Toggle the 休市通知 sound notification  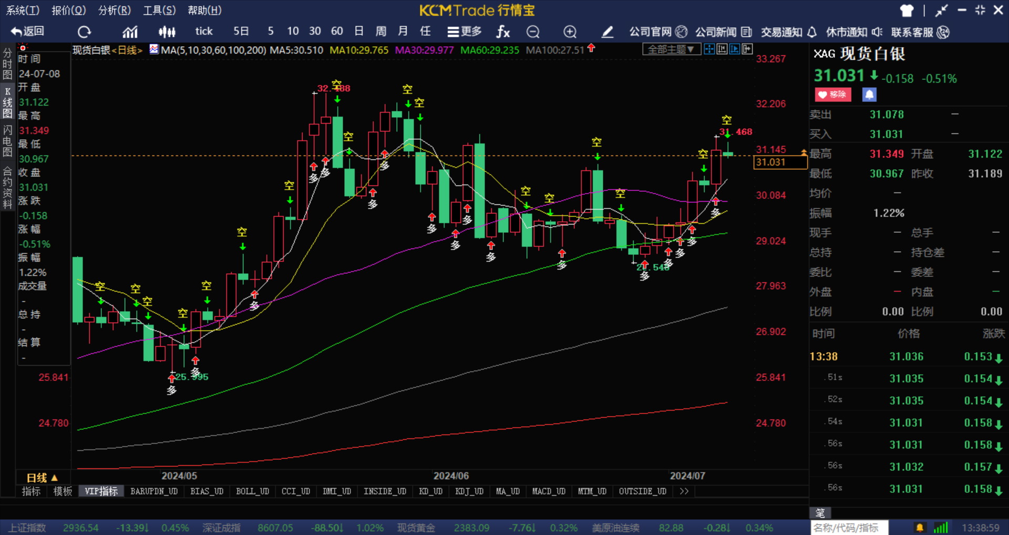(854, 32)
